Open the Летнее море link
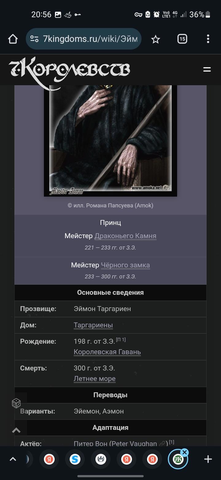Image resolution: width=221 pixels, height=480 pixels. tap(95, 378)
